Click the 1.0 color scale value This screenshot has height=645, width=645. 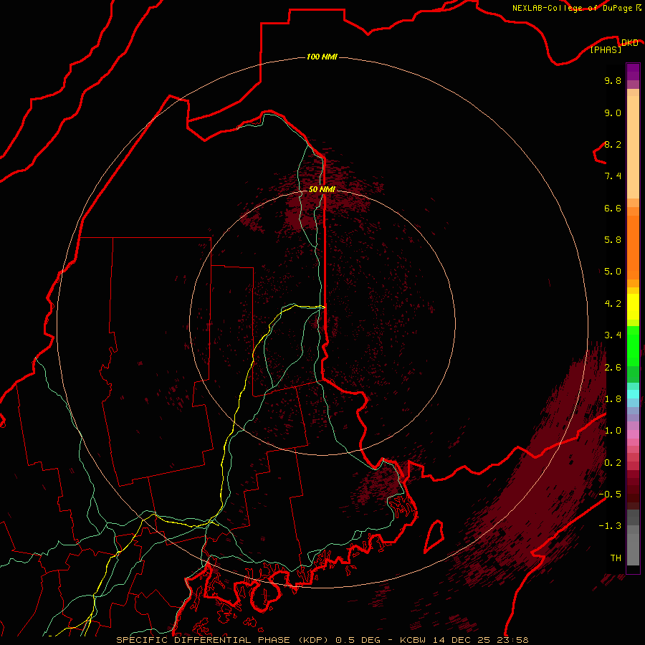(613, 431)
